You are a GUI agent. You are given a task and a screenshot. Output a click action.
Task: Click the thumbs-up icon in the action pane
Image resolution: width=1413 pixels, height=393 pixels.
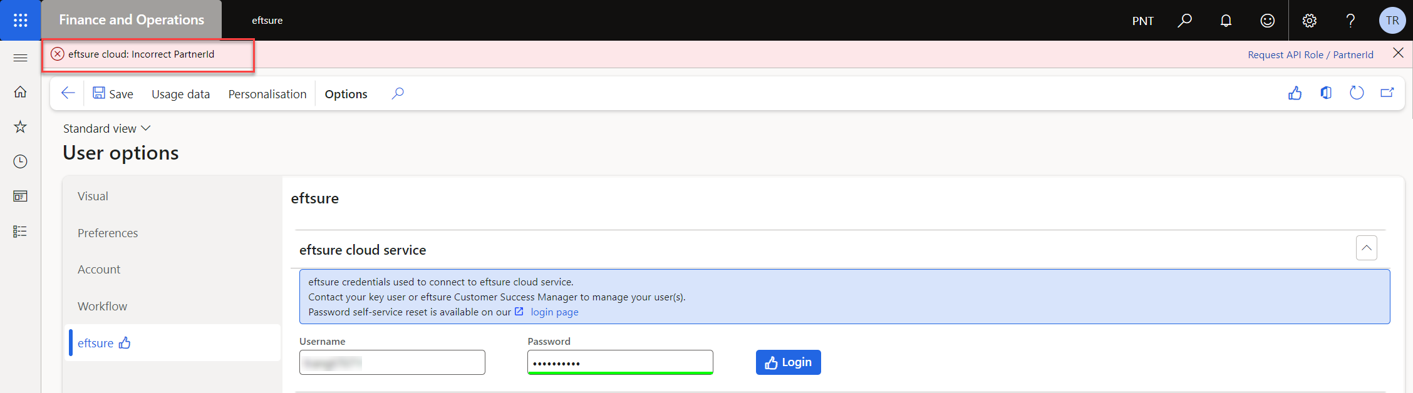[x=1295, y=93]
